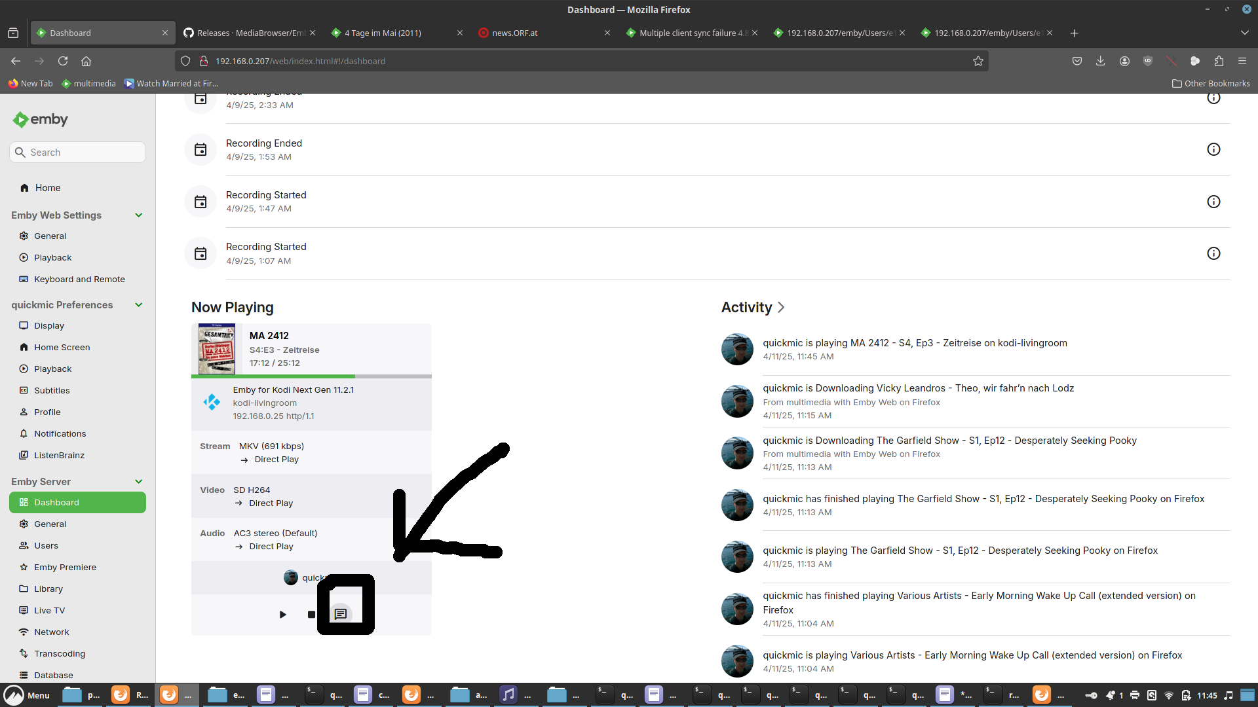This screenshot has height=707, width=1258.
Task: Open info for Recording Ended 1:53 AM
Action: [1213, 149]
